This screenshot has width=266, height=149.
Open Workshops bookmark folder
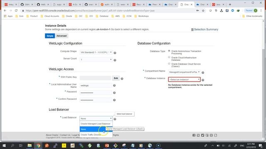click(141, 16)
